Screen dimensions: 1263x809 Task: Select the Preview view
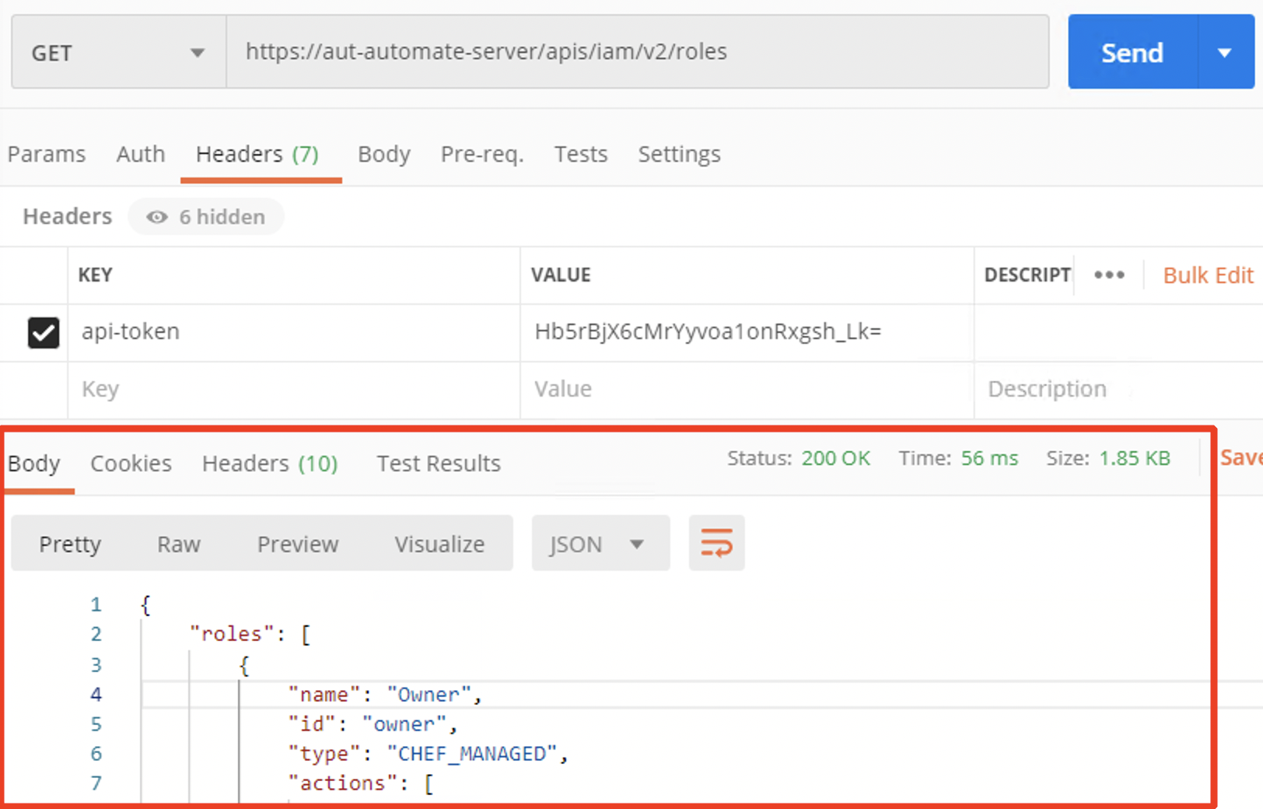point(298,544)
